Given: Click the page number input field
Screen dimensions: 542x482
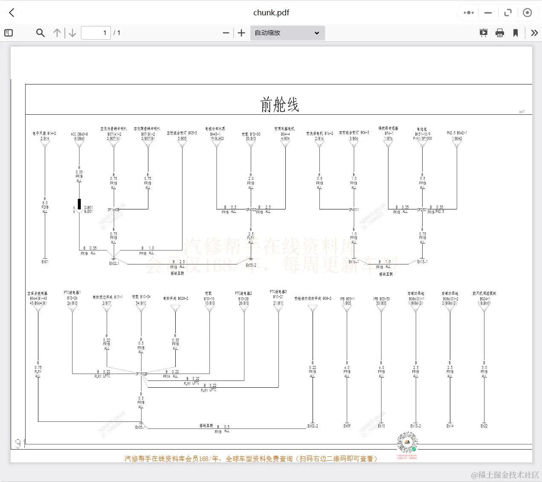Looking at the screenshot, I should pyautogui.click(x=96, y=33).
